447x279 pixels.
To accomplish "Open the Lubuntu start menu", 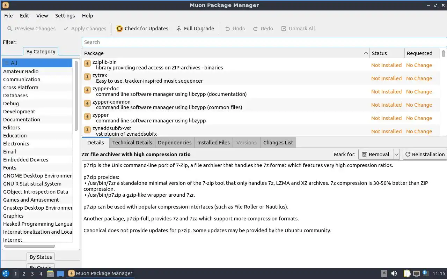I will point(6,273).
